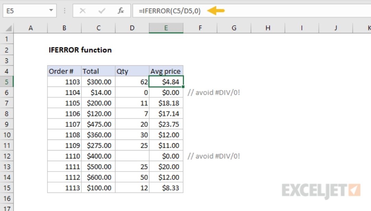
Task: Click the cell containing $475.00
Action: 98,124
